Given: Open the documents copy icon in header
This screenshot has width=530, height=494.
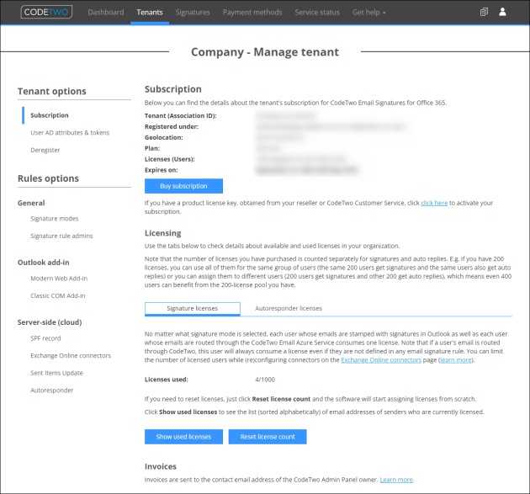Looking at the screenshot, I should (484, 12).
